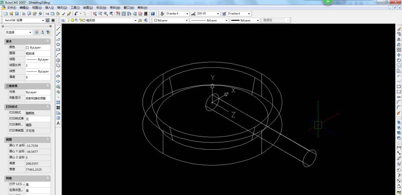Select the Spline draw tool

pos(58,71)
